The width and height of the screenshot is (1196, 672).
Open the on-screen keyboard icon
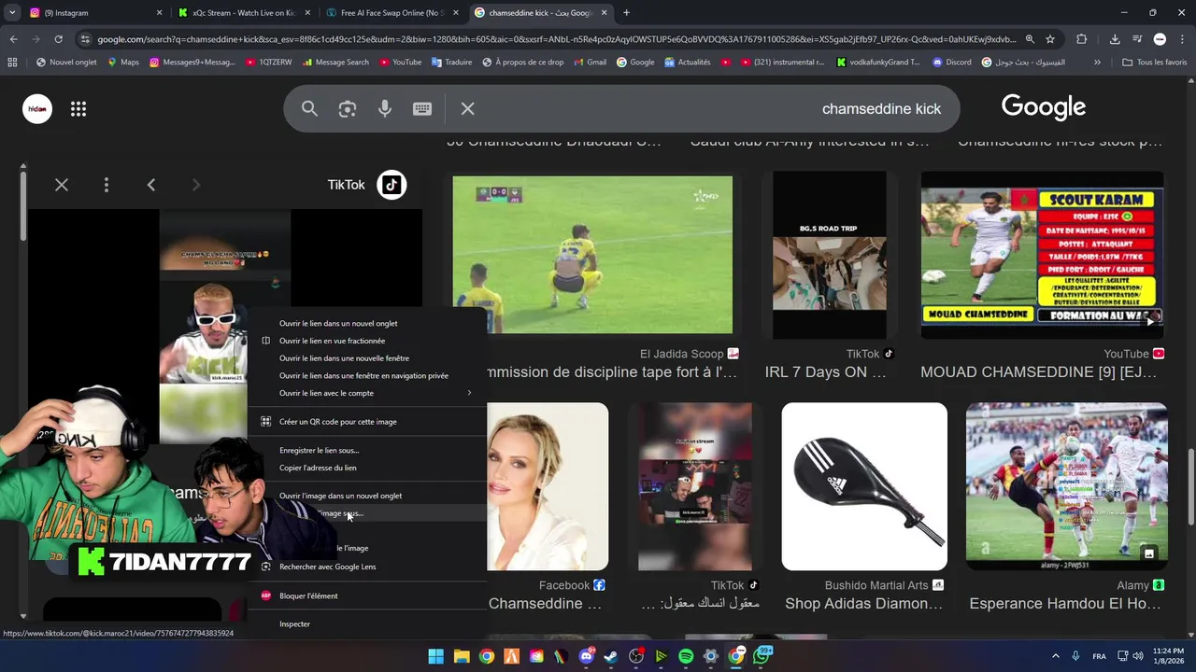[x=422, y=109]
